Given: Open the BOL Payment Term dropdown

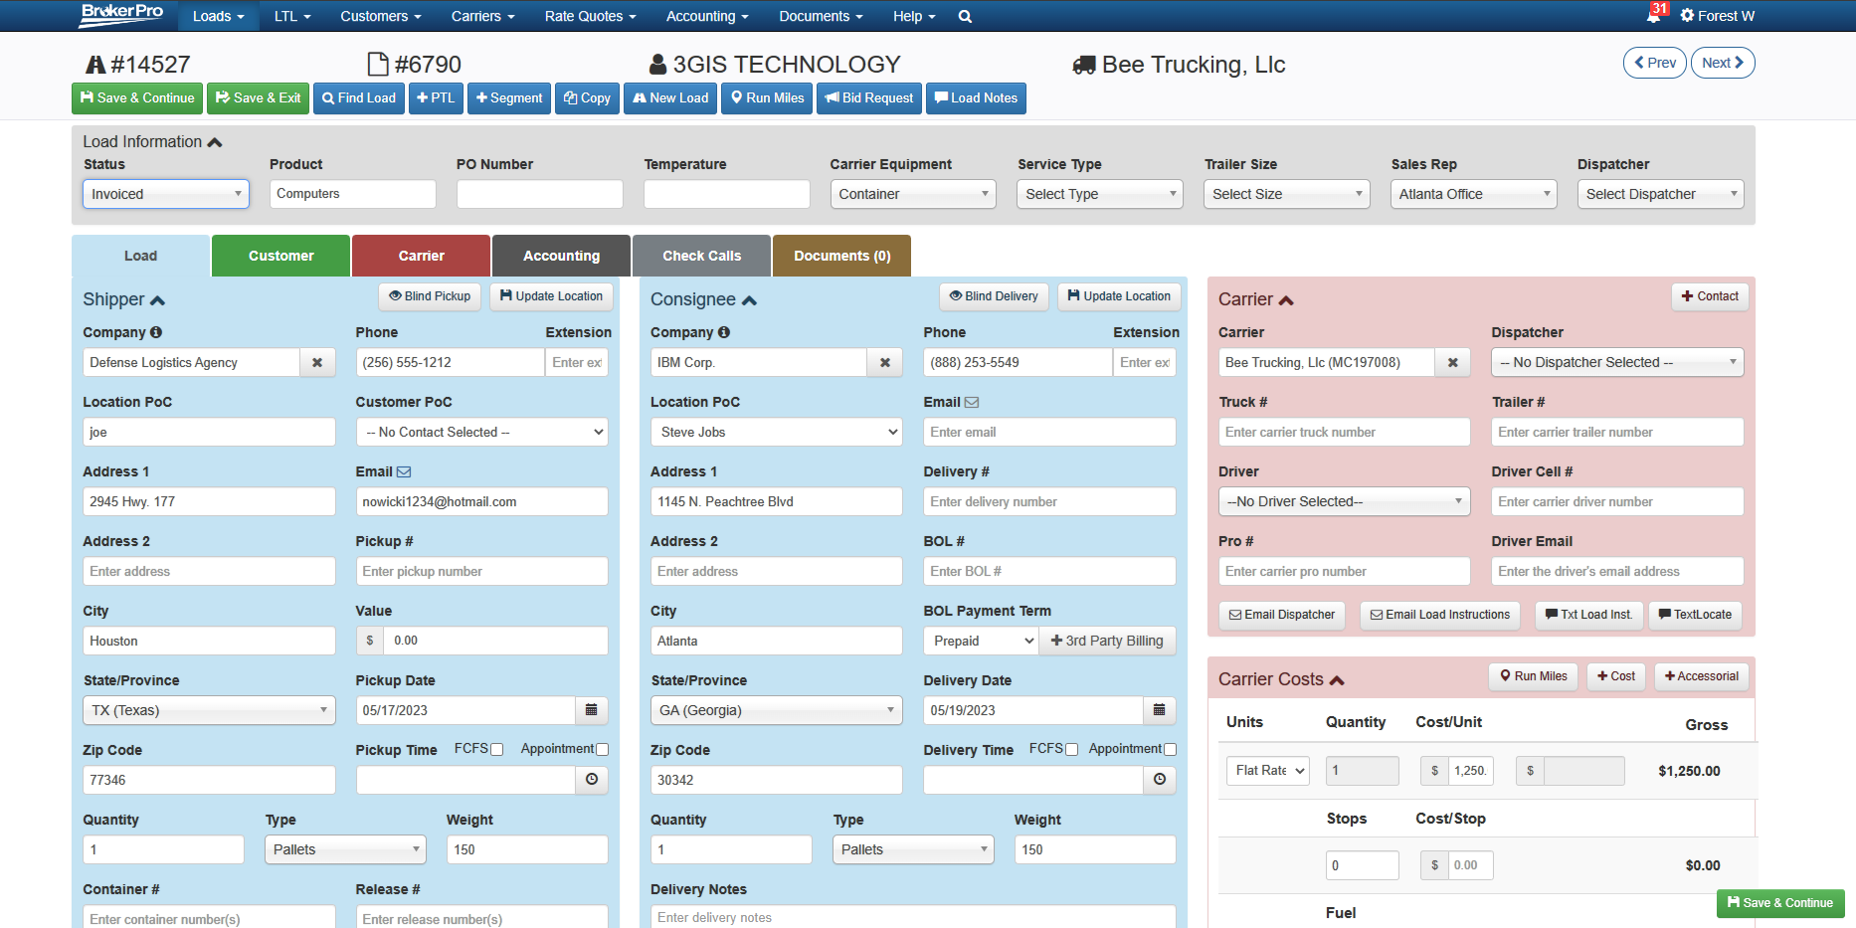Looking at the screenshot, I should coord(981,642).
